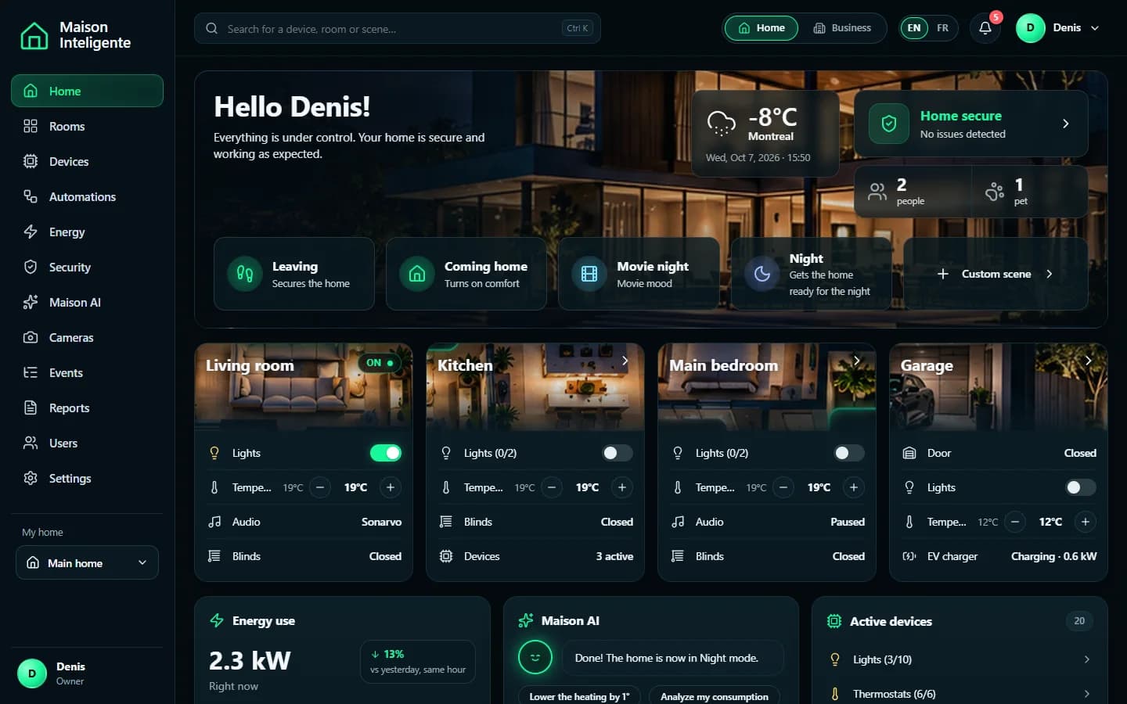The height and width of the screenshot is (704, 1127).
Task: Toggle the Main bedroom lights switch
Action: point(849,453)
